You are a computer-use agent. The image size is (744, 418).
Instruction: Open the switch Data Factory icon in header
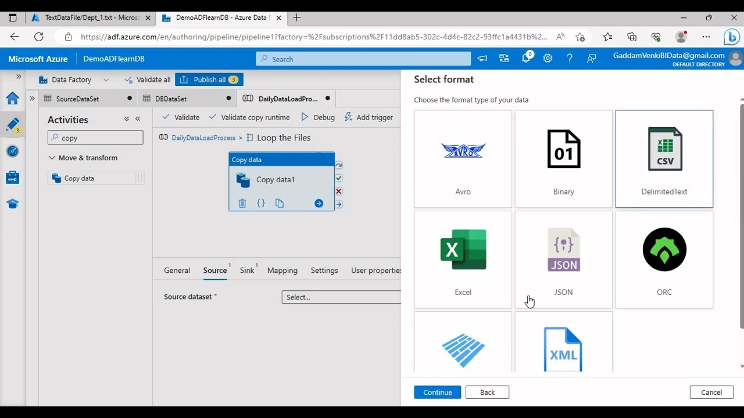[504, 59]
